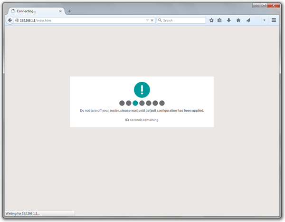Click the paper plane send icon
This screenshot has height=222, width=285.
[248, 20]
